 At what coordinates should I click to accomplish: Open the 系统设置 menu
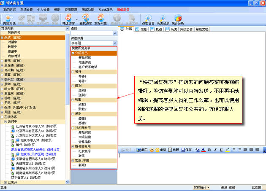pyautogui.click(x=26, y=9)
